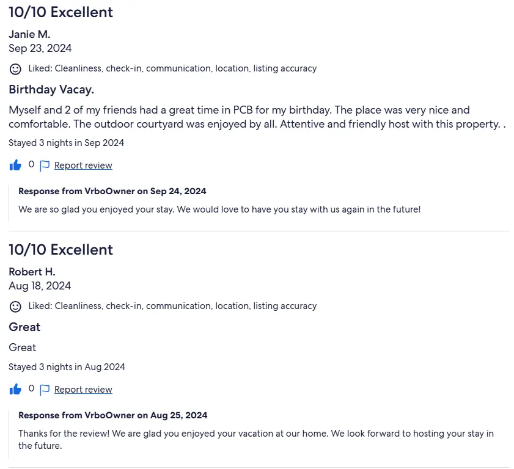Select reviewer name Robert H.
The height and width of the screenshot is (469, 514).
(x=32, y=272)
